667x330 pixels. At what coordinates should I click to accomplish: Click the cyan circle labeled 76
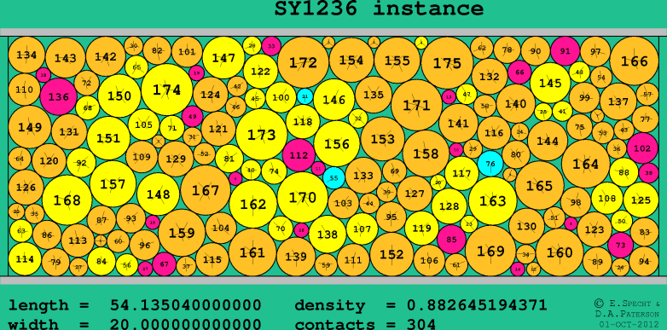pyautogui.click(x=490, y=164)
